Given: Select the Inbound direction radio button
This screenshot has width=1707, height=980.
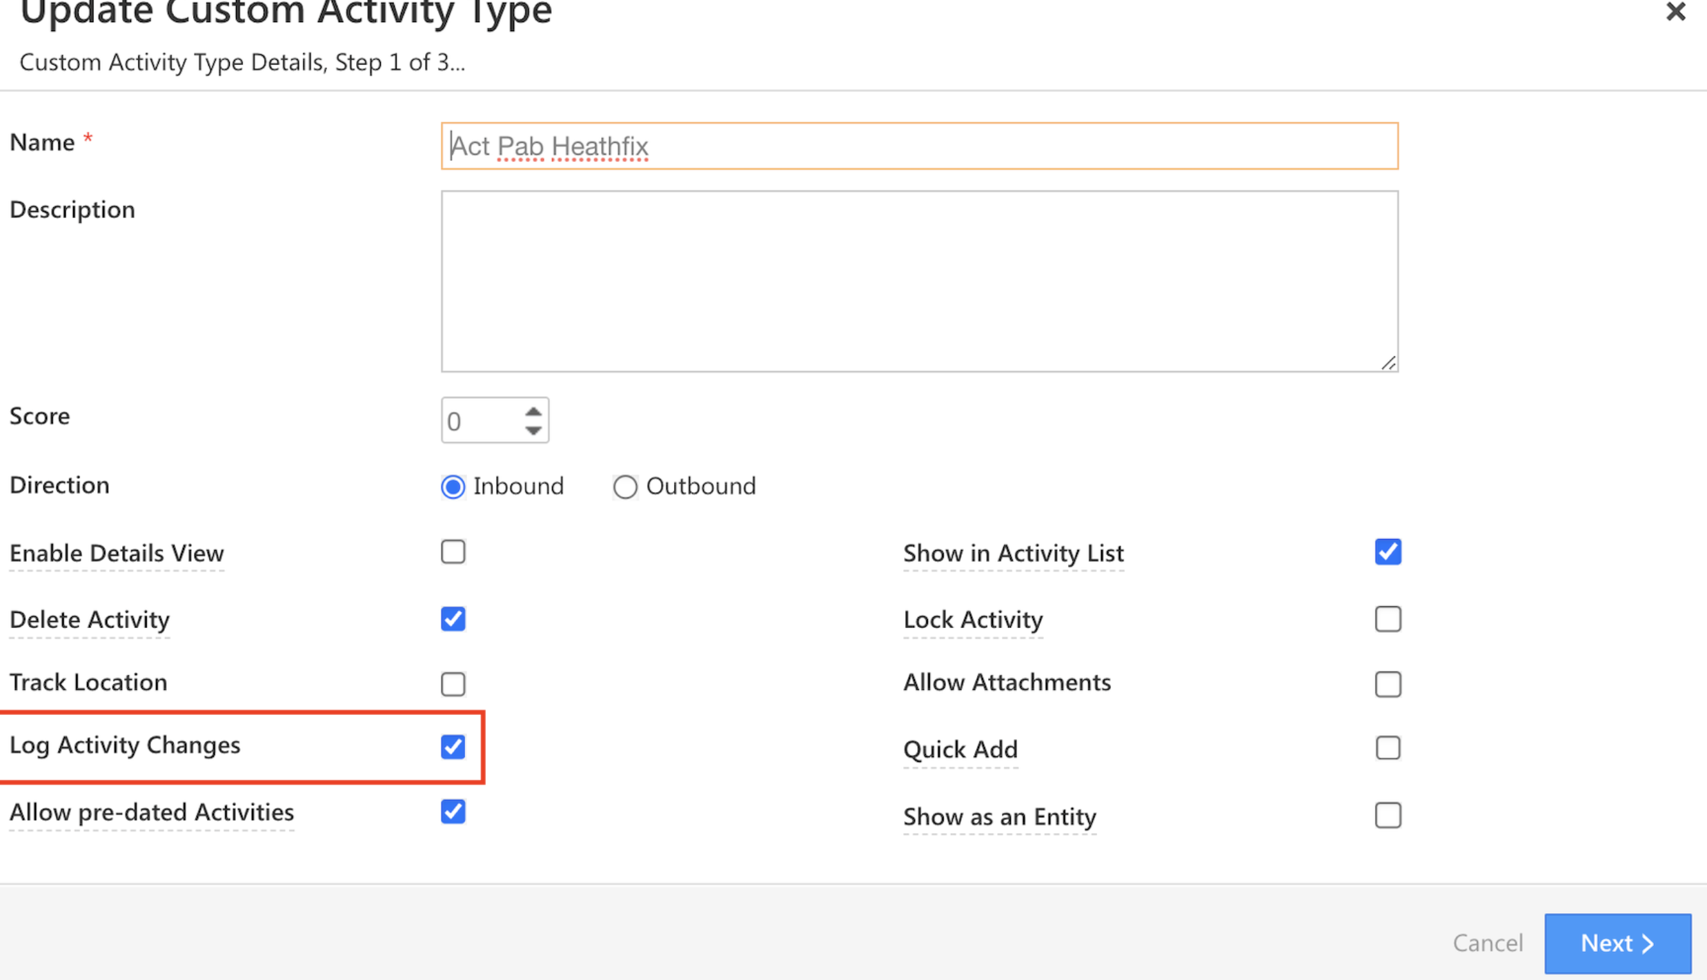Looking at the screenshot, I should point(453,487).
